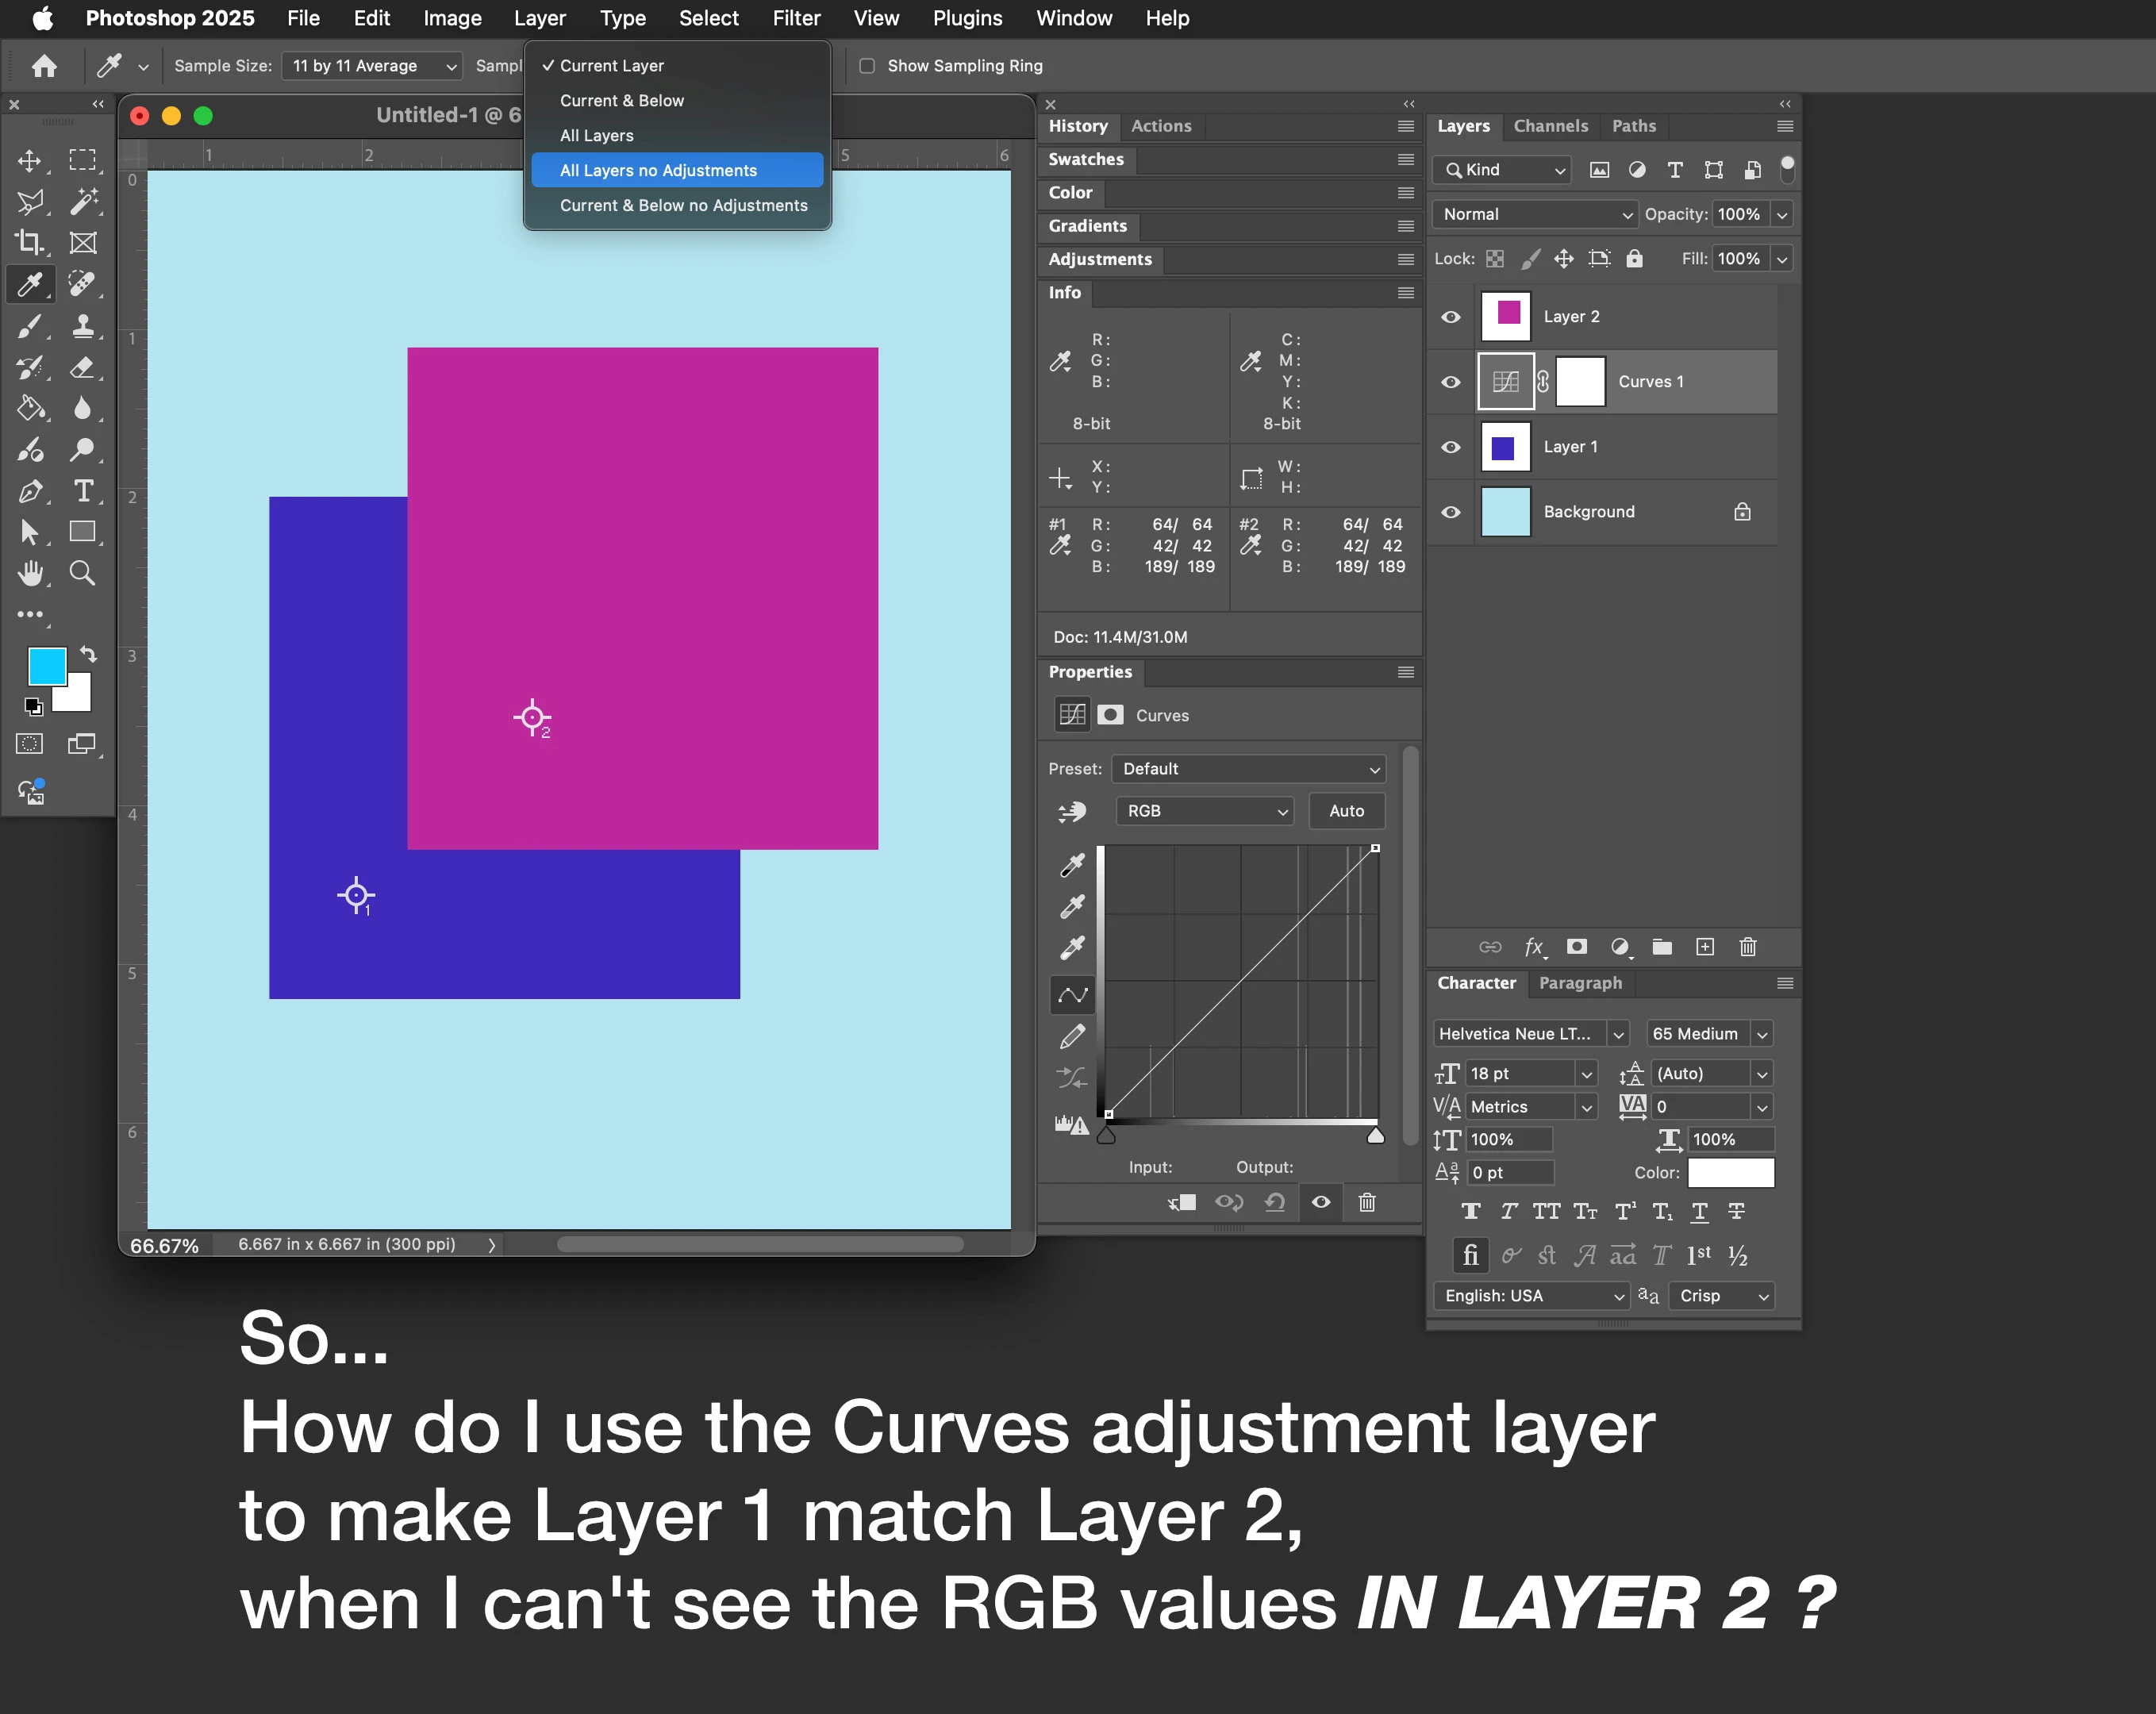This screenshot has height=1714, width=2156.
Task: Click the delete layer trash icon
Action: [x=1747, y=947]
